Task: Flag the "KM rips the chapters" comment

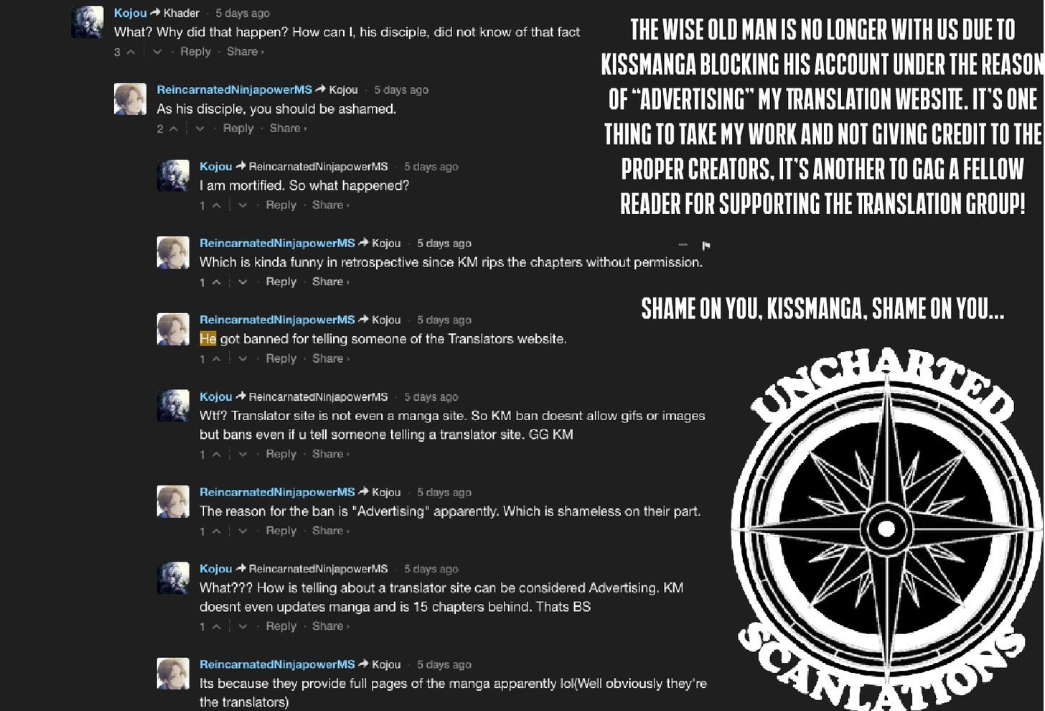Action: pos(706,246)
